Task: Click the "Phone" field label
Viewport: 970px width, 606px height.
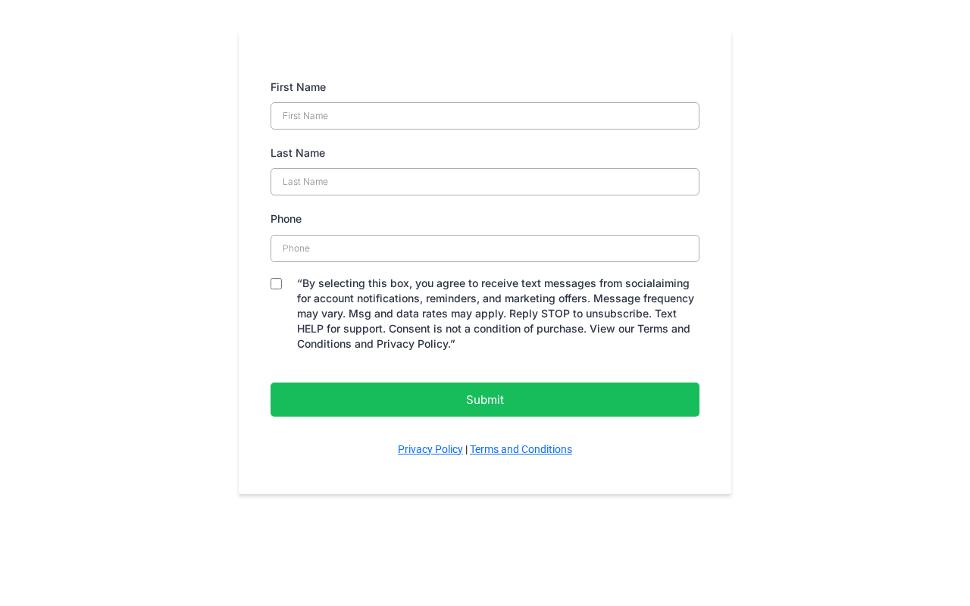Action: pos(286,219)
